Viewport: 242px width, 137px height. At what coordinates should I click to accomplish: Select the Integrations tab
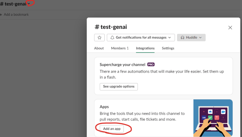145,48
